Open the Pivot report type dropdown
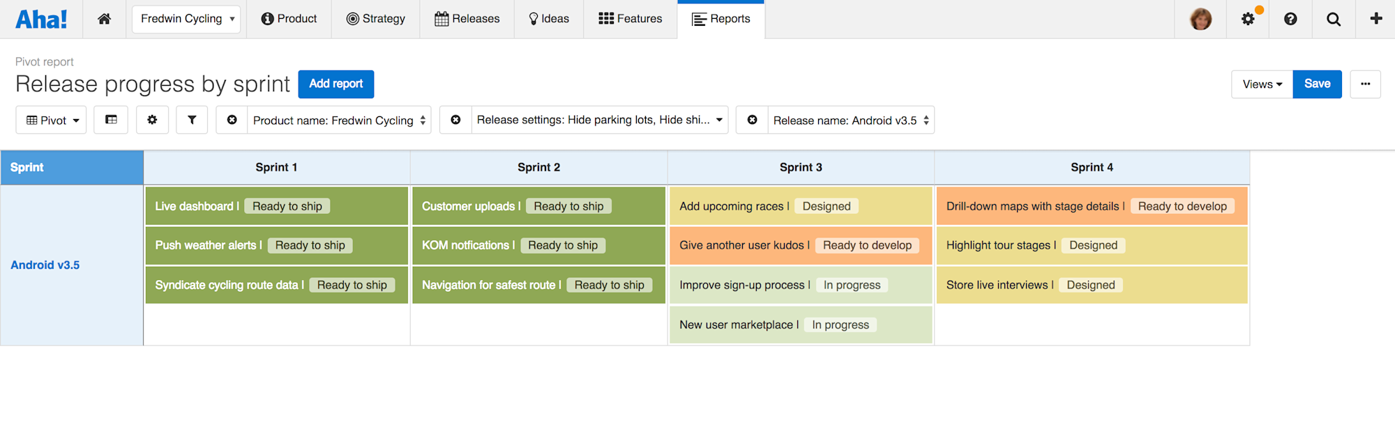Image resolution: width=1395 pixels, height=429 pixels. pyautogui.click(x=52, y=120)
